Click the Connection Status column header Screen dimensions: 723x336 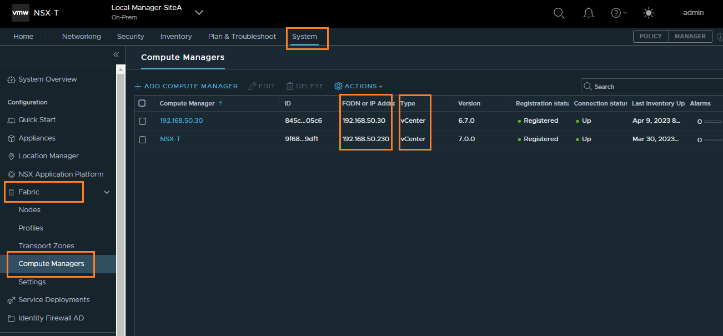click(x=601, y=103)
